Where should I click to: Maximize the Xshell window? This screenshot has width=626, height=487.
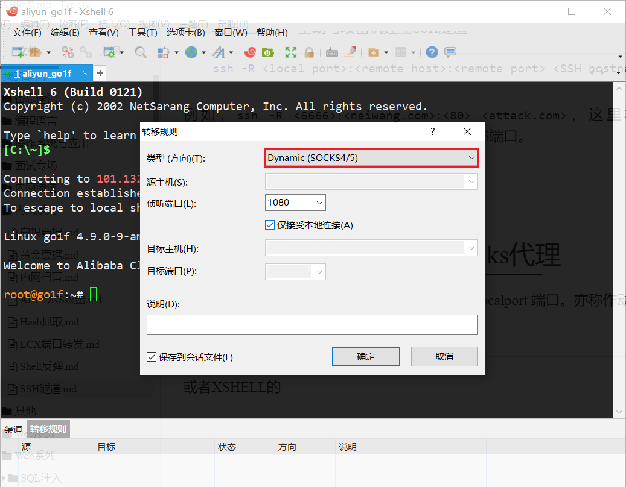[x=571, y=11]
